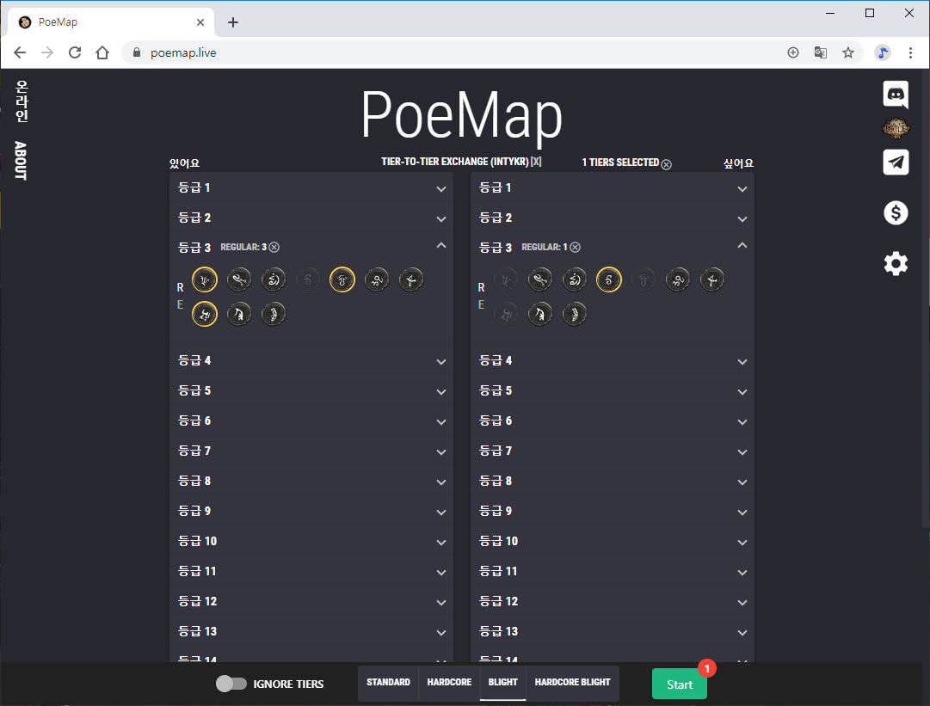Expand 등급 12 in the 싶어요 panel
Viewport: 930px width, 706px height.
[x=612, y=602]
